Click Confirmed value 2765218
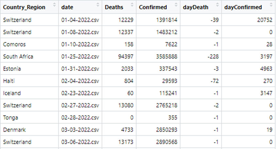This screenshot has width=276, height=149. point(167,105)
